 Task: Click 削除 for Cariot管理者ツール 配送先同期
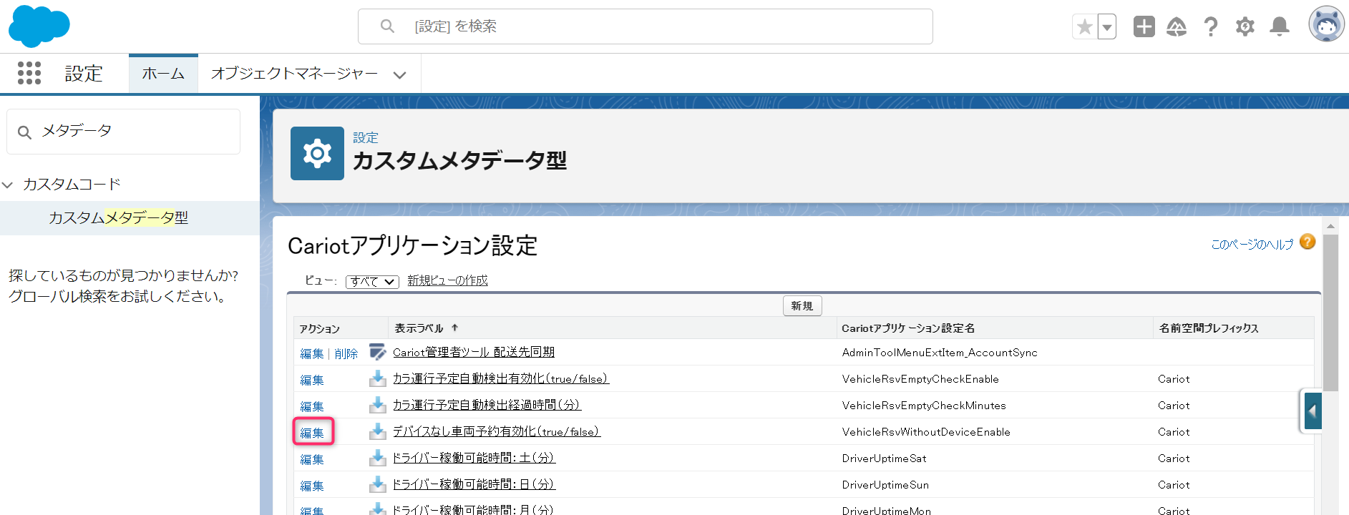click(346, 353)
